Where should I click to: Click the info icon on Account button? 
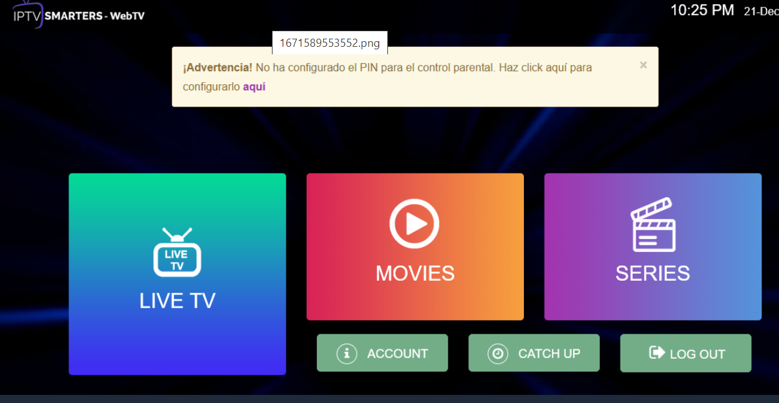[x=346, y=353]
